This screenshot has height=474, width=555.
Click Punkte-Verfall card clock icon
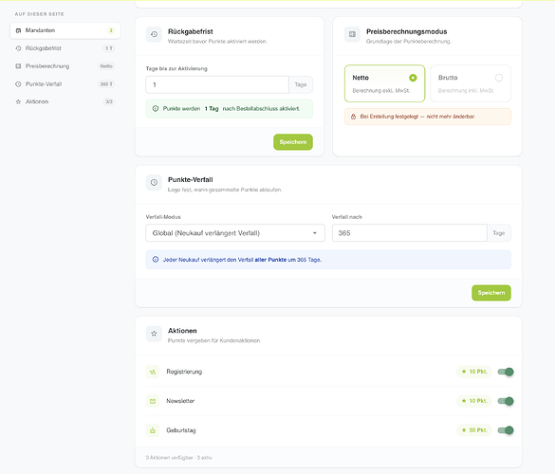pos(154,183)
